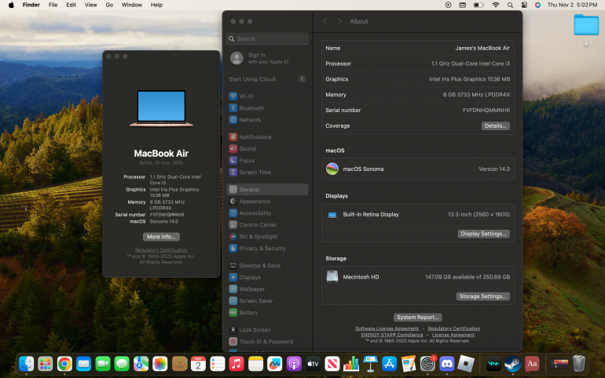Open Spotlight search in the menu bar

pos(510,5)
